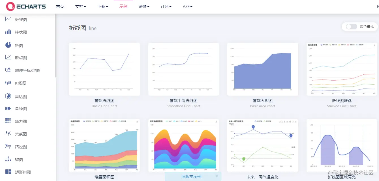This screenshot has width=379, height=181.
Task: Open the 社区 dropdown in navigation
Action: click(166, 7)
